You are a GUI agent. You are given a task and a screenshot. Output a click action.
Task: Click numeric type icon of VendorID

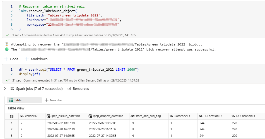[22, 116]
